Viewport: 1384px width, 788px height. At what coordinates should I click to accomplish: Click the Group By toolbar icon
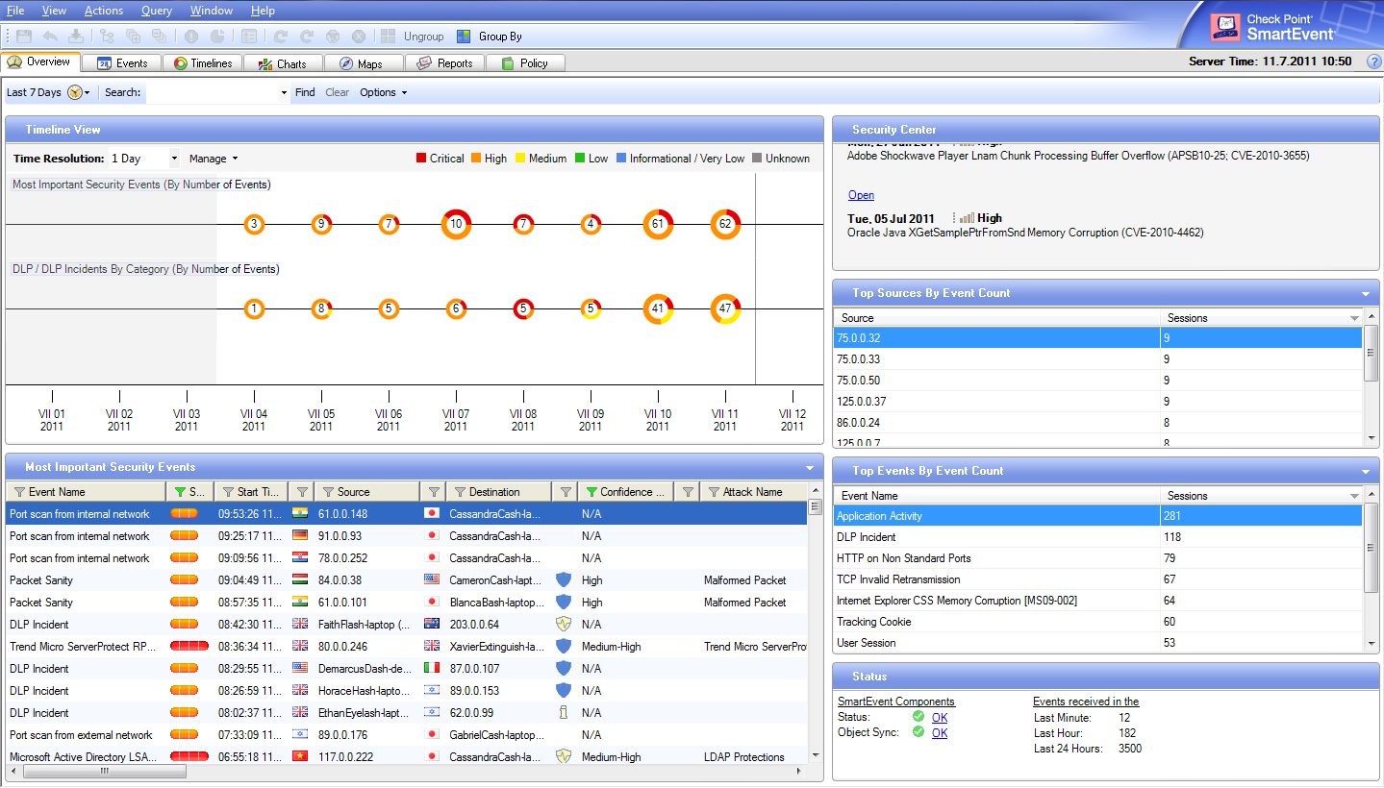pyautogui.click(x=465, y=37)
